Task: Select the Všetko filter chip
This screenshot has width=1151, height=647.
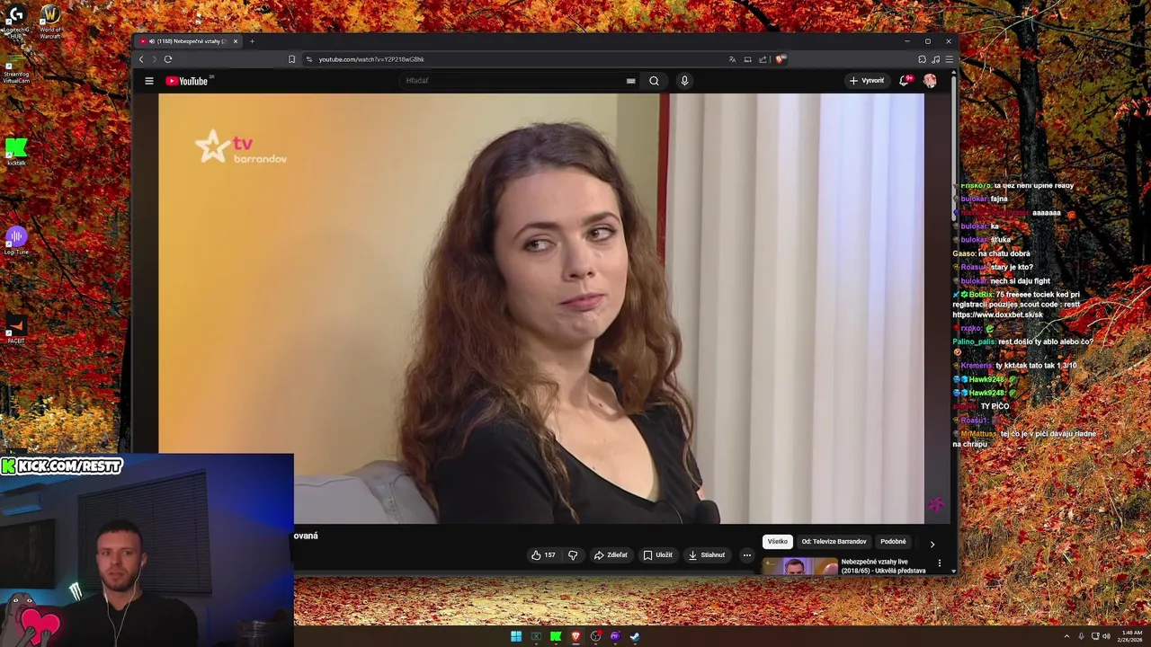Action: [x=777, y=542]
